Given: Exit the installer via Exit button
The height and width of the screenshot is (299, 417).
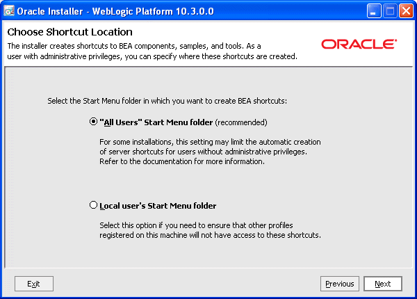Looking at the screenshot, I should (34, 284).
